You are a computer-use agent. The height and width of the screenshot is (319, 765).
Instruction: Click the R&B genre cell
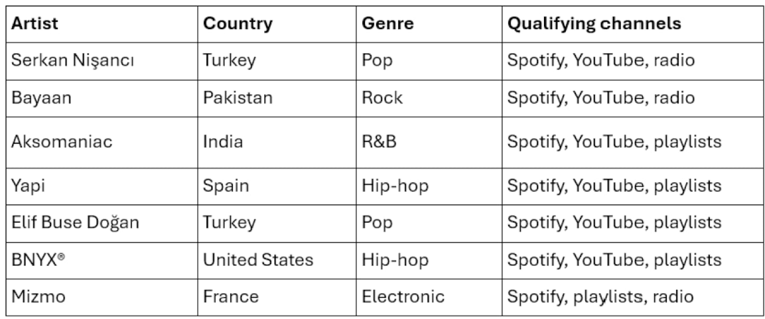click(429, 143)
